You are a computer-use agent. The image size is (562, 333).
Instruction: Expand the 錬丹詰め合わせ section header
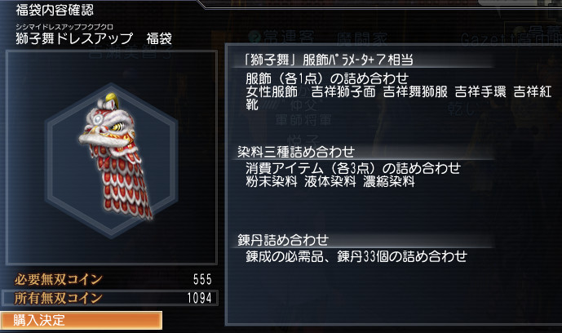click(x=283, y=240)
